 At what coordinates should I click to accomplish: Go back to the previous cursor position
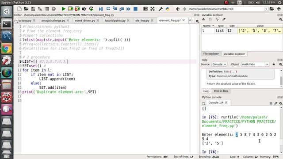point(178,9)
